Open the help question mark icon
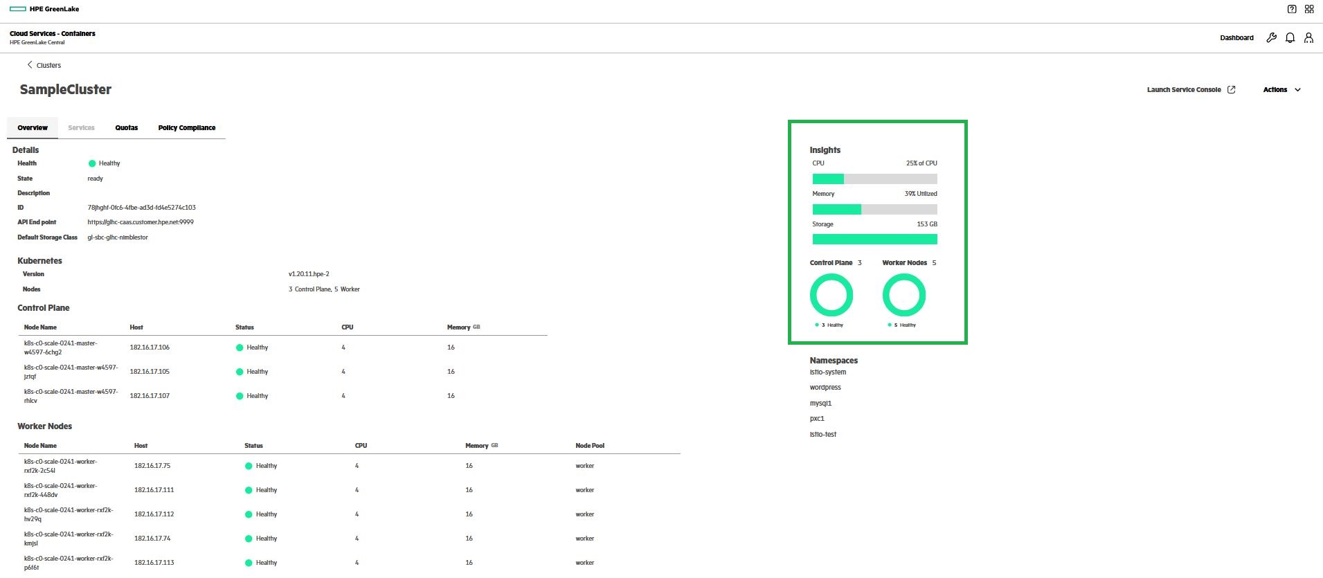 (x=1292, y=9)
